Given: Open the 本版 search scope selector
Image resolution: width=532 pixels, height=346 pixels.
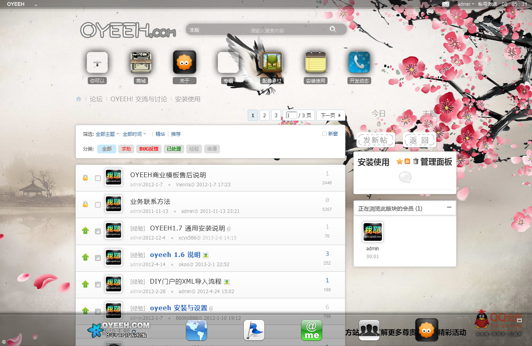Looking at the screenshot, I should pyautogui.click(x=195, y=30).
